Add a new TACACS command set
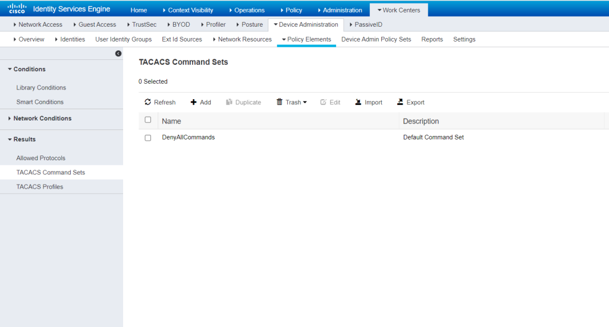 click(x=200, y=102)
